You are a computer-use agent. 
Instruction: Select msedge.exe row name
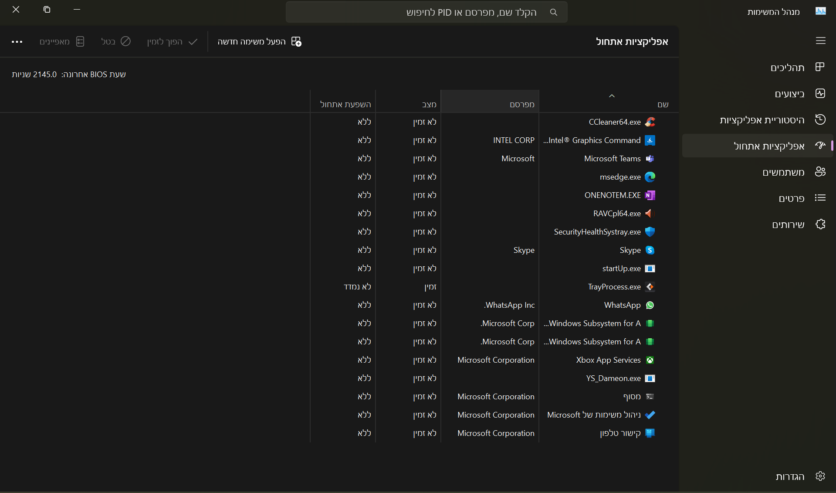coord(620,177)
